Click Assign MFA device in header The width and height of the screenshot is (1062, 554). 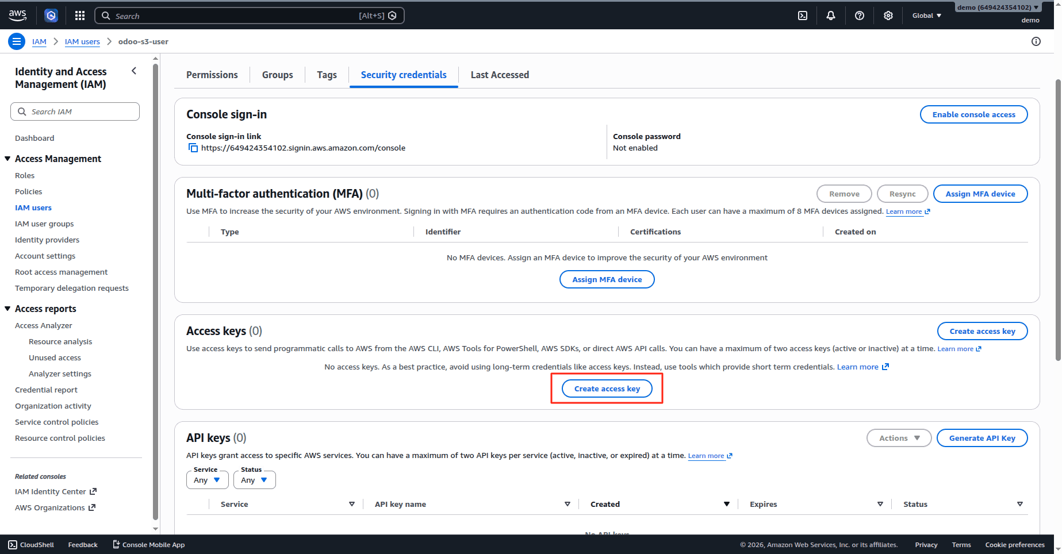(980, 194)
